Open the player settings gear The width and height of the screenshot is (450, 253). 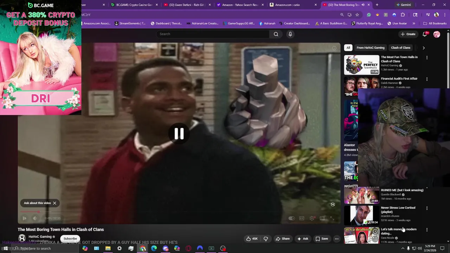tap(312, 218)
